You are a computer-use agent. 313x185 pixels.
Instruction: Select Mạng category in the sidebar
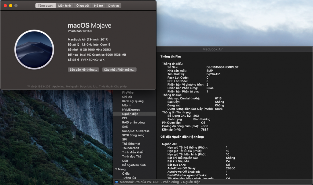coord(122,169)
